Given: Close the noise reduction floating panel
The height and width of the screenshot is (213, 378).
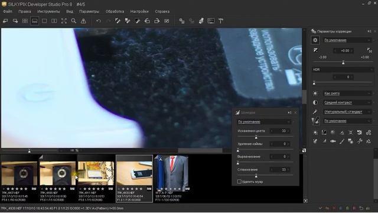Looking at the screenshot, I should tap(295, 112).
